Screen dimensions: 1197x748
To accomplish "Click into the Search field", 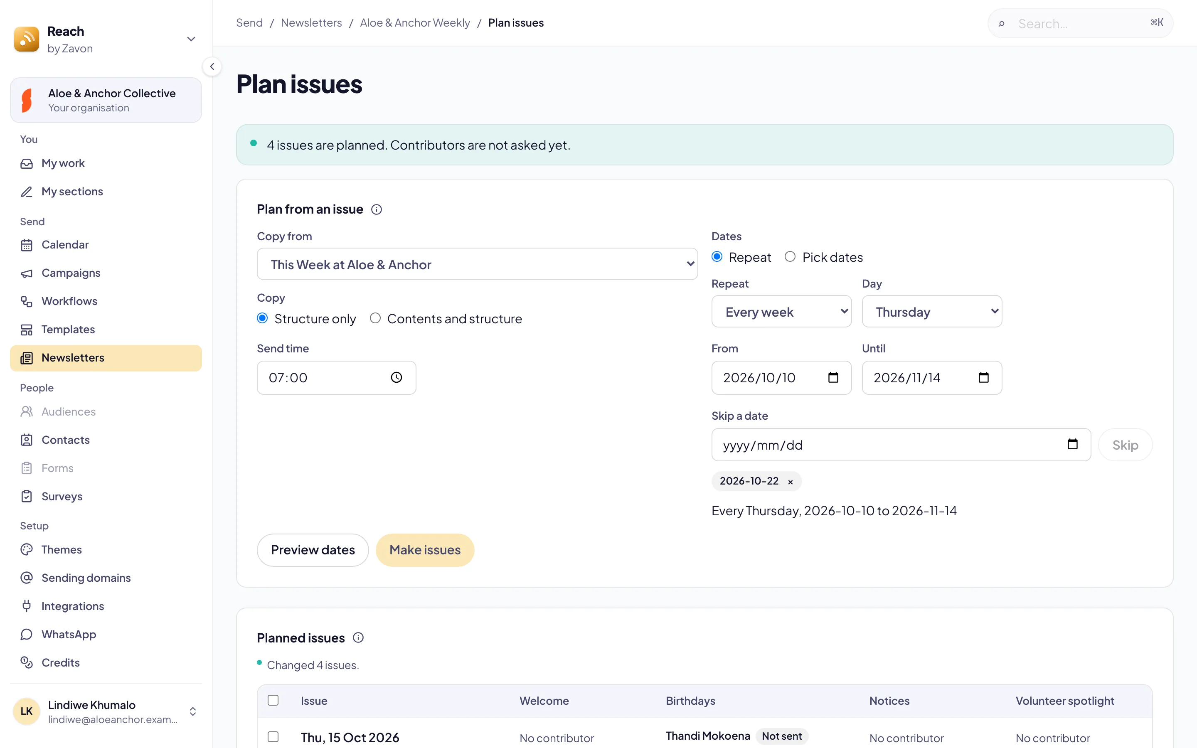I will click(1080, 23).
